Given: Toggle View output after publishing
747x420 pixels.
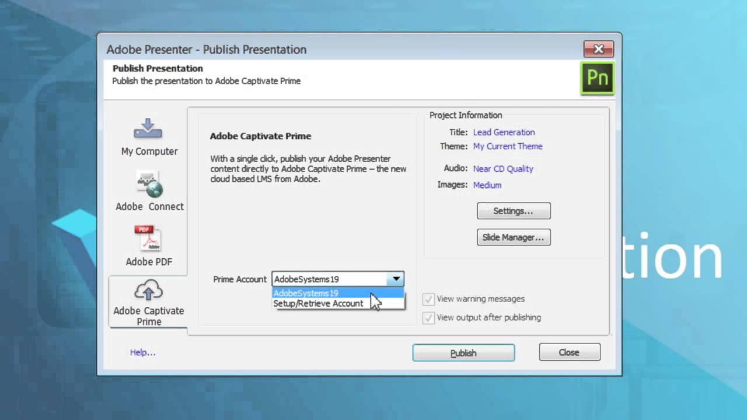Looking at the screenshot, I should (428, 317).
